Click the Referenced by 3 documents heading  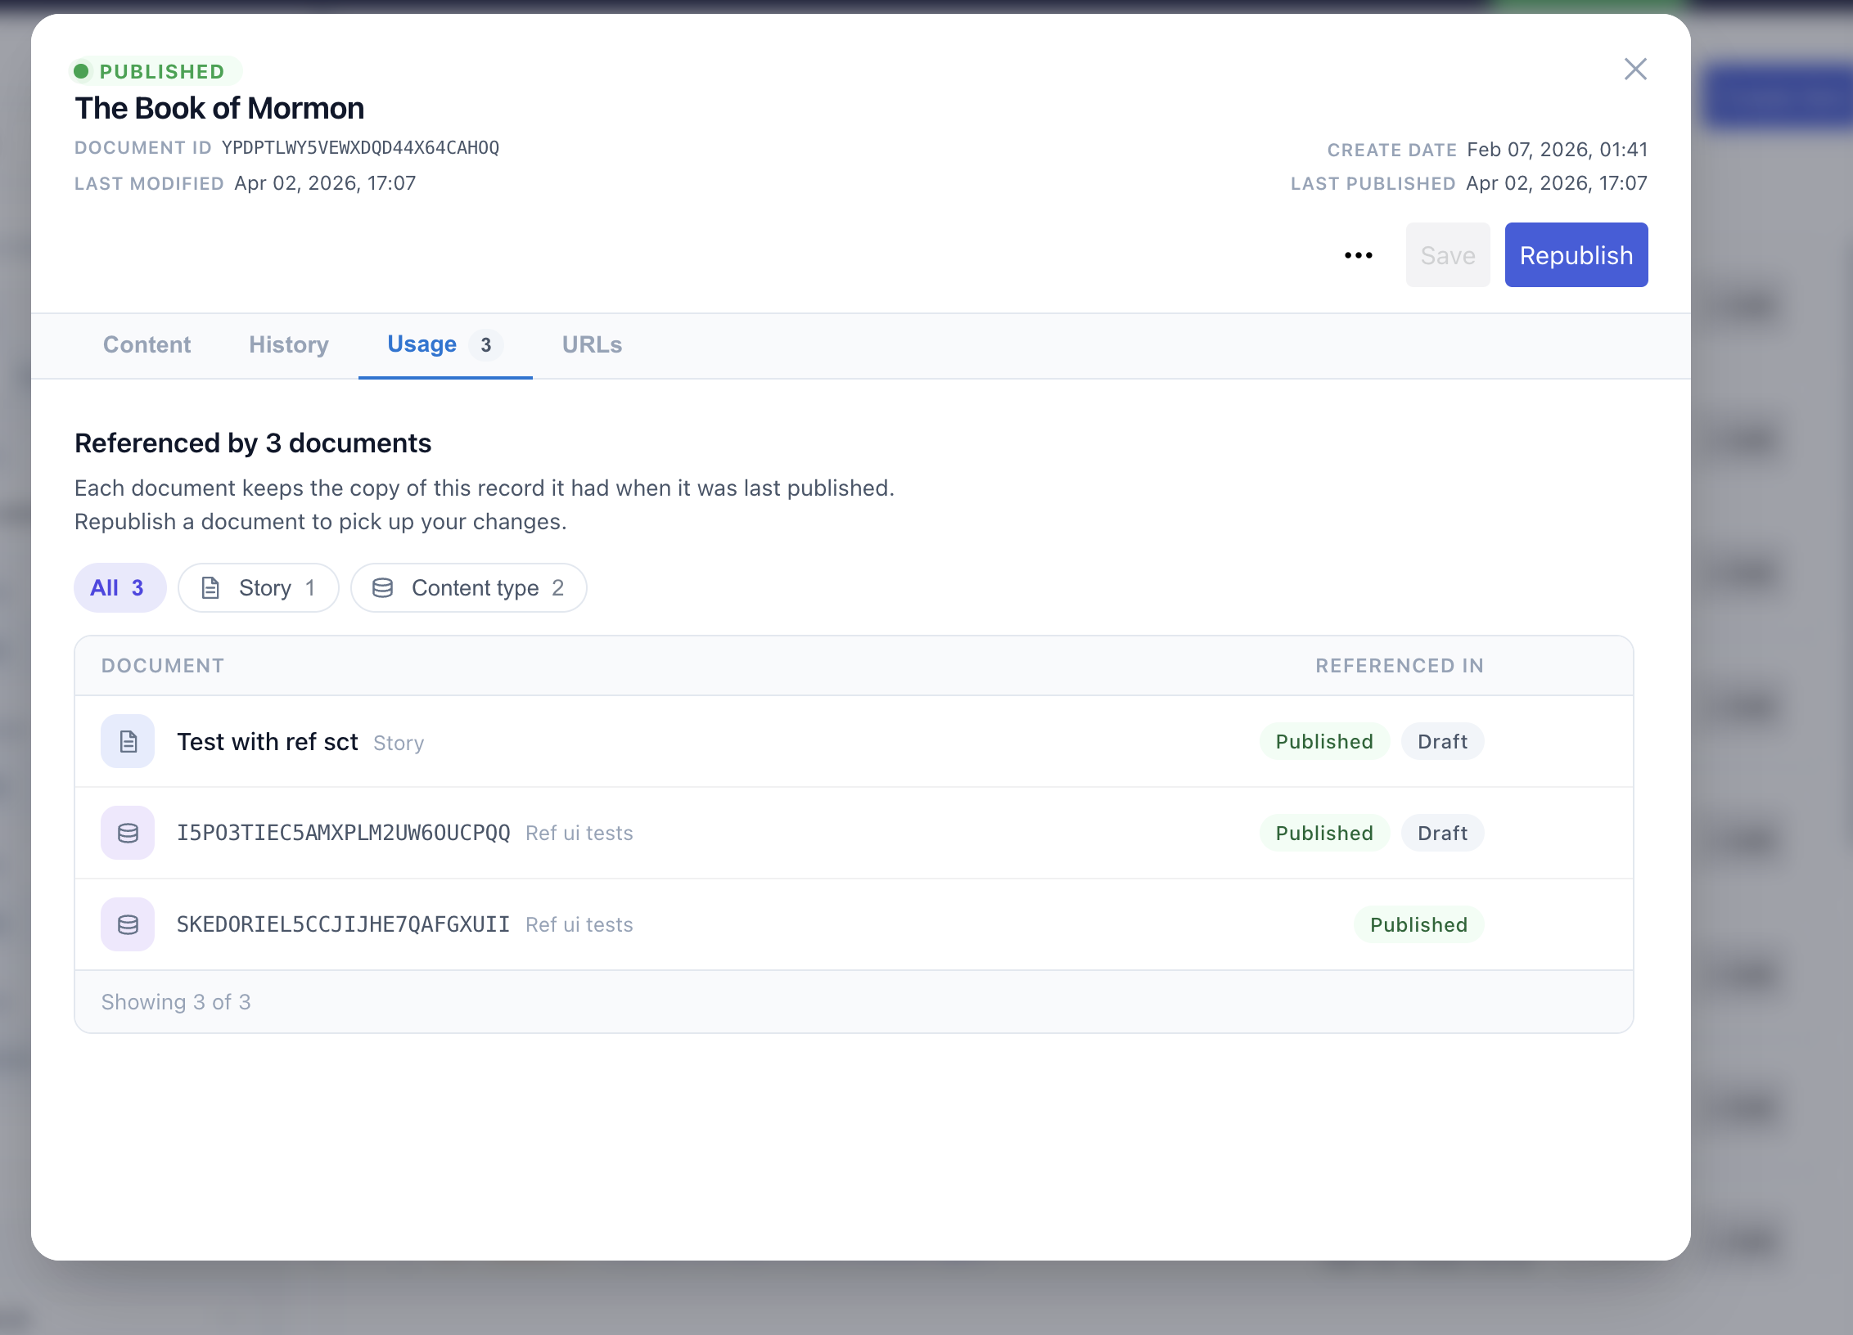coord(253,443)
